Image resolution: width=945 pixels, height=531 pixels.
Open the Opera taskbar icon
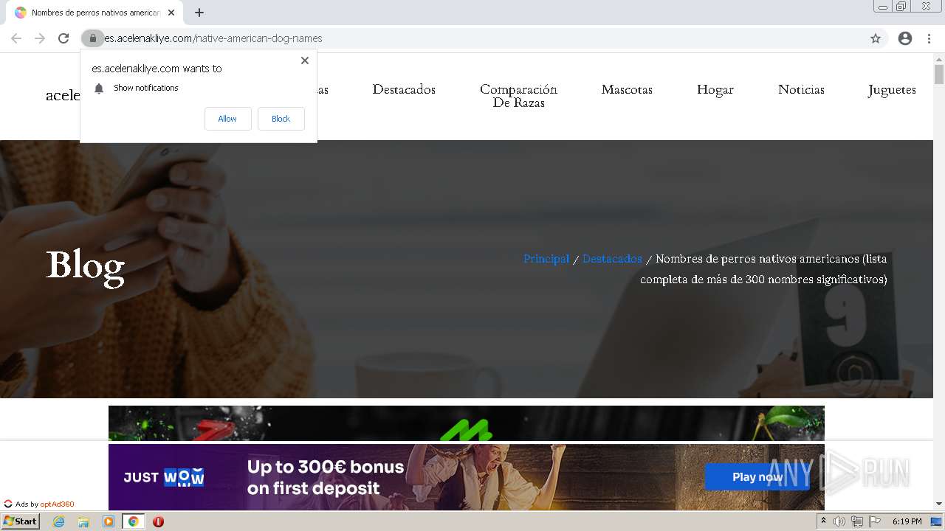[158, 521]
